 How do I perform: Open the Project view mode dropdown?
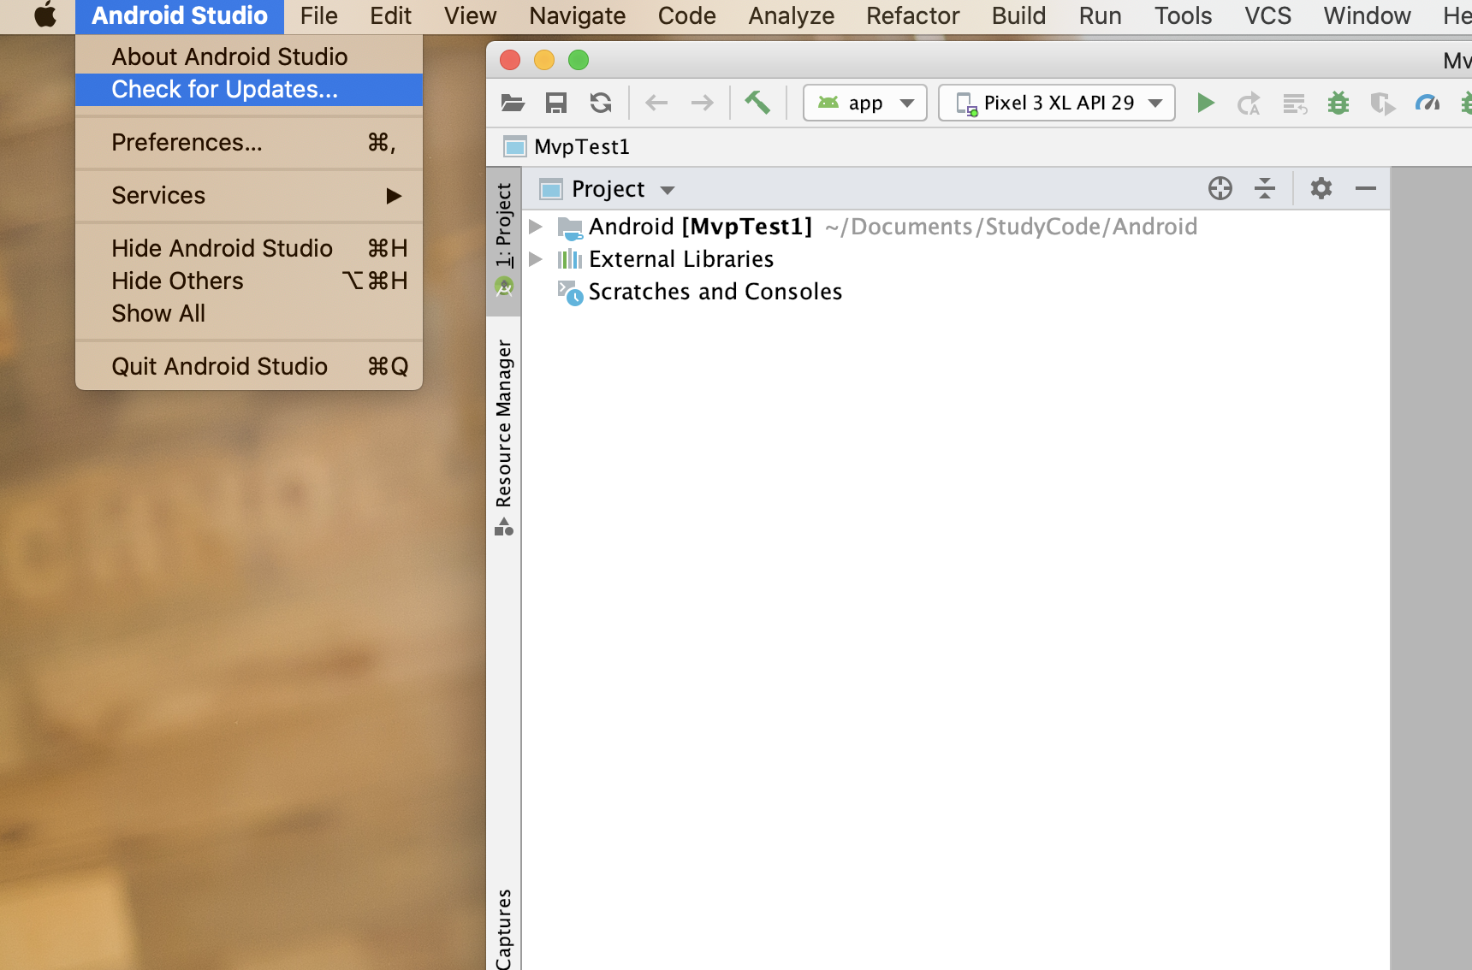pyautogui.click(x=608, y=189)
